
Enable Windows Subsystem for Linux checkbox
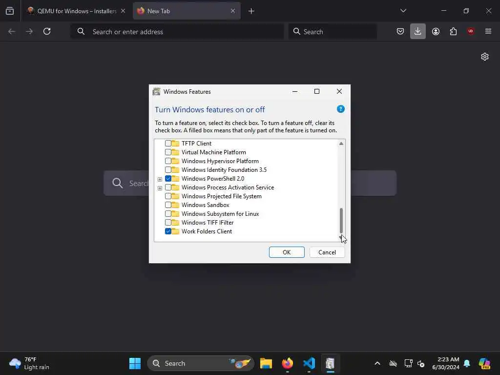(168, 214)
